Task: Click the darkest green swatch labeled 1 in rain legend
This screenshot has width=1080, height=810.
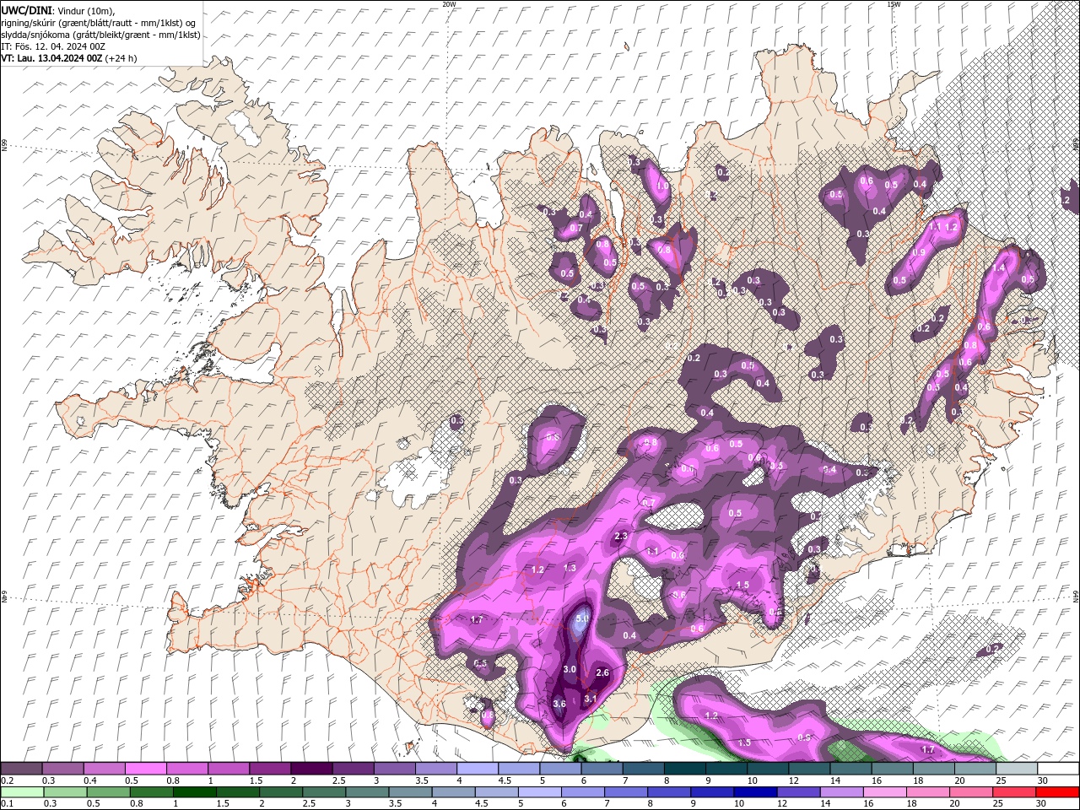Action: tap(194, 791)
